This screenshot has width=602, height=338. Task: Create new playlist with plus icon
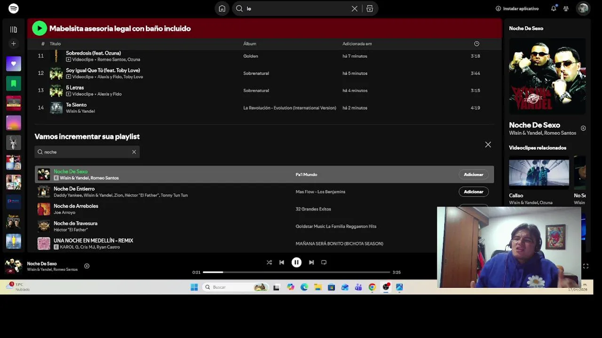pyautogui.click(x=14, y=44)
